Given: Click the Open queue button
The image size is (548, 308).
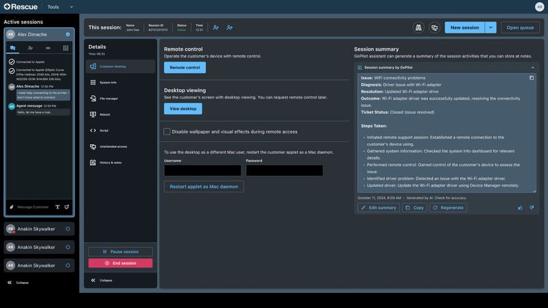Looking at the screenshot, I should tap(520, 27).
